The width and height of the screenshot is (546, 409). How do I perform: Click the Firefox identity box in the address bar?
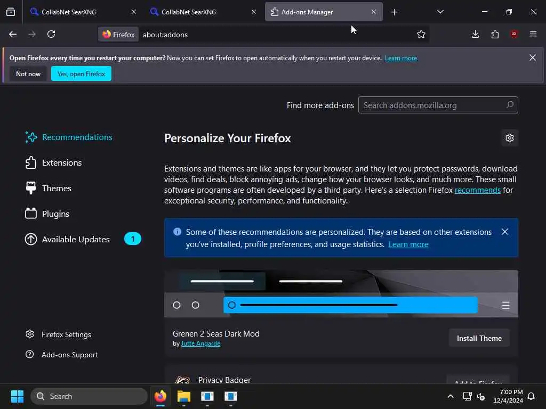pyautogui.click(x=118, y=35)
